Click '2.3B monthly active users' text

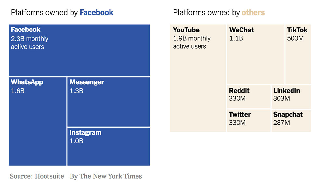point(30,43)
